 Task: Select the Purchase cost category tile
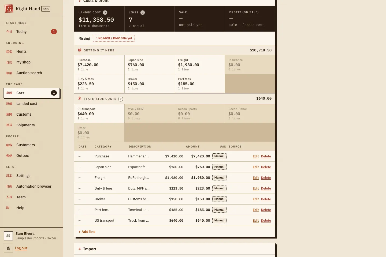99,65
